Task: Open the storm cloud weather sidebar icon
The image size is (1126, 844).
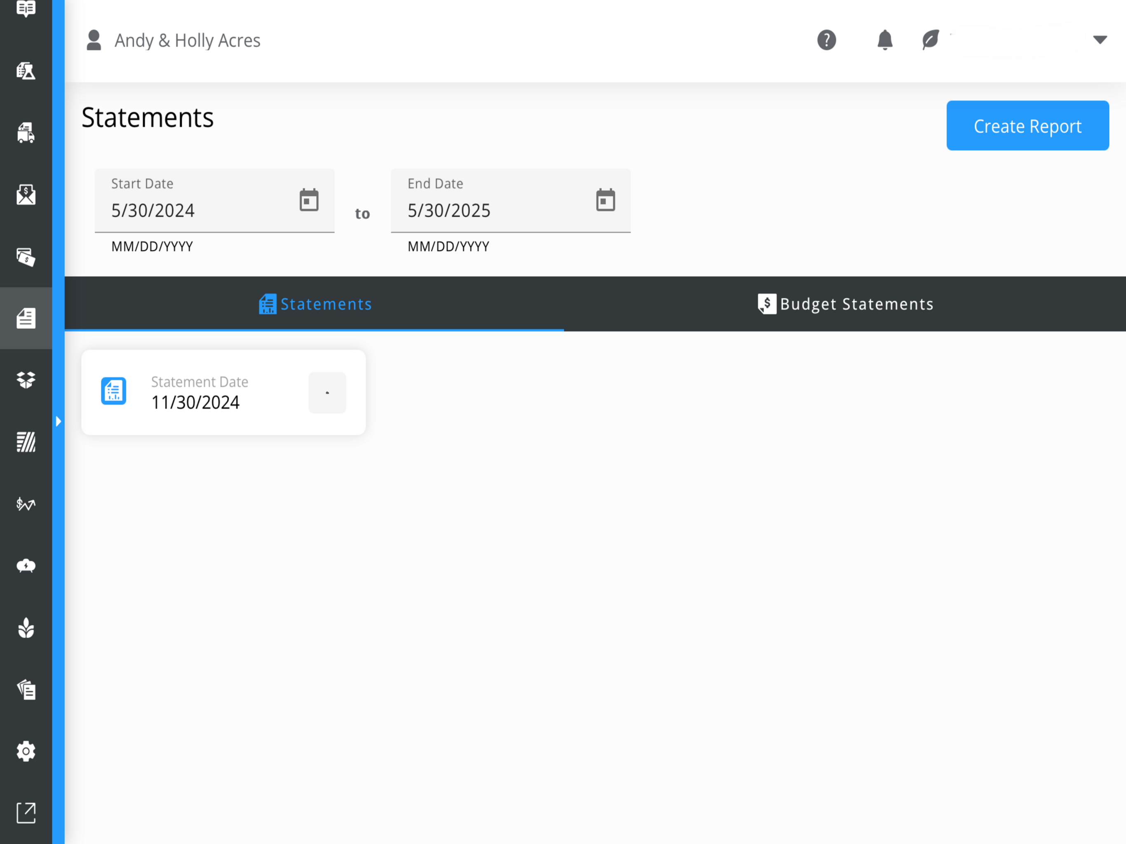Action: (26, 565)
